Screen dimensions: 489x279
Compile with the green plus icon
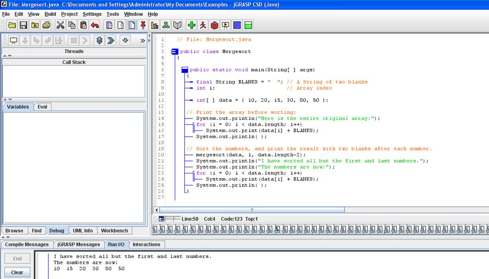pos(192,25)
